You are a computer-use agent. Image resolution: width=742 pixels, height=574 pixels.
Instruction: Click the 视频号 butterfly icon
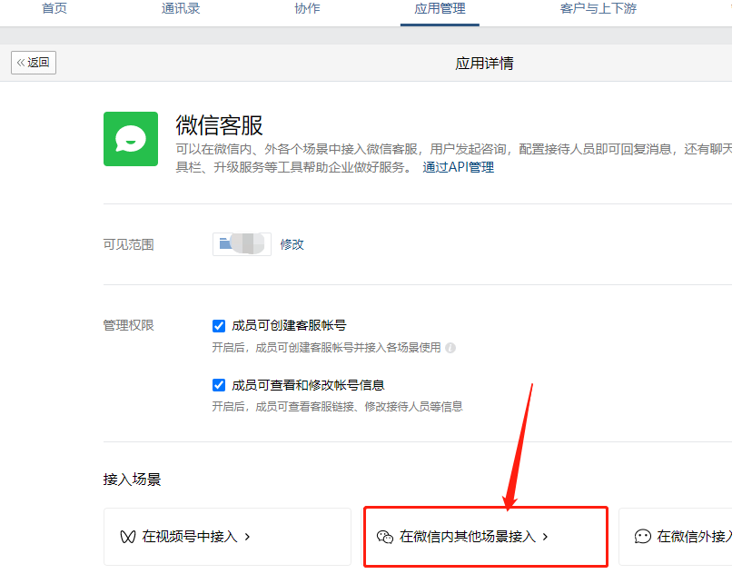point(128,537)
